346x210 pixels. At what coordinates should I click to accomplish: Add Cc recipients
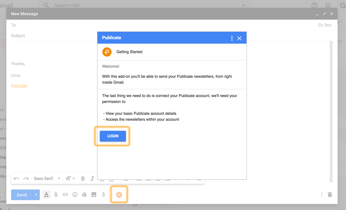click(321, 25)
